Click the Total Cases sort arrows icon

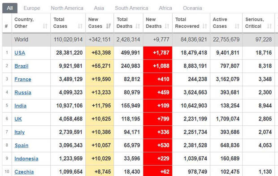click(80, 26)
